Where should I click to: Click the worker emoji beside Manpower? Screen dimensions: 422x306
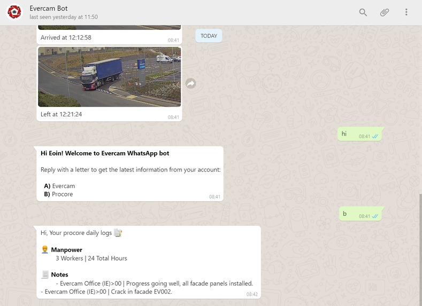(x=45, y=249)
